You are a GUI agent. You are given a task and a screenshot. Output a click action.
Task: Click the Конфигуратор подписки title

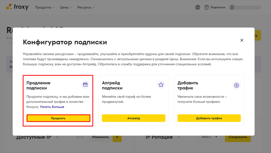(65, 42)
